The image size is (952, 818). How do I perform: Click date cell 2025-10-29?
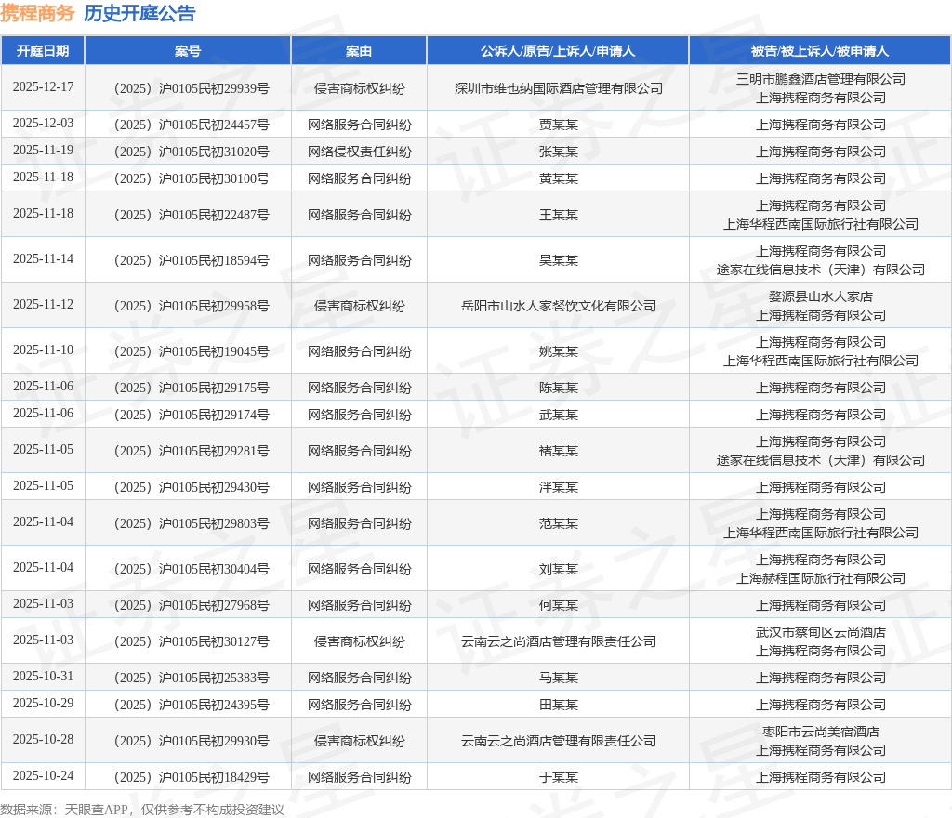pos(43,704)
